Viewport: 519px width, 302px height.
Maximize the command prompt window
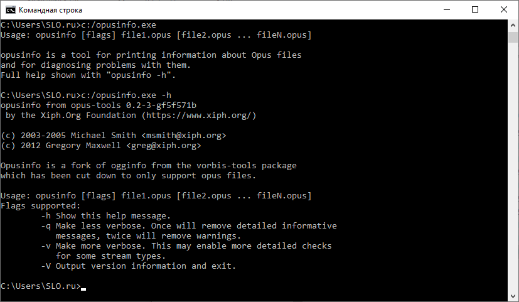[x=475, y=9]
